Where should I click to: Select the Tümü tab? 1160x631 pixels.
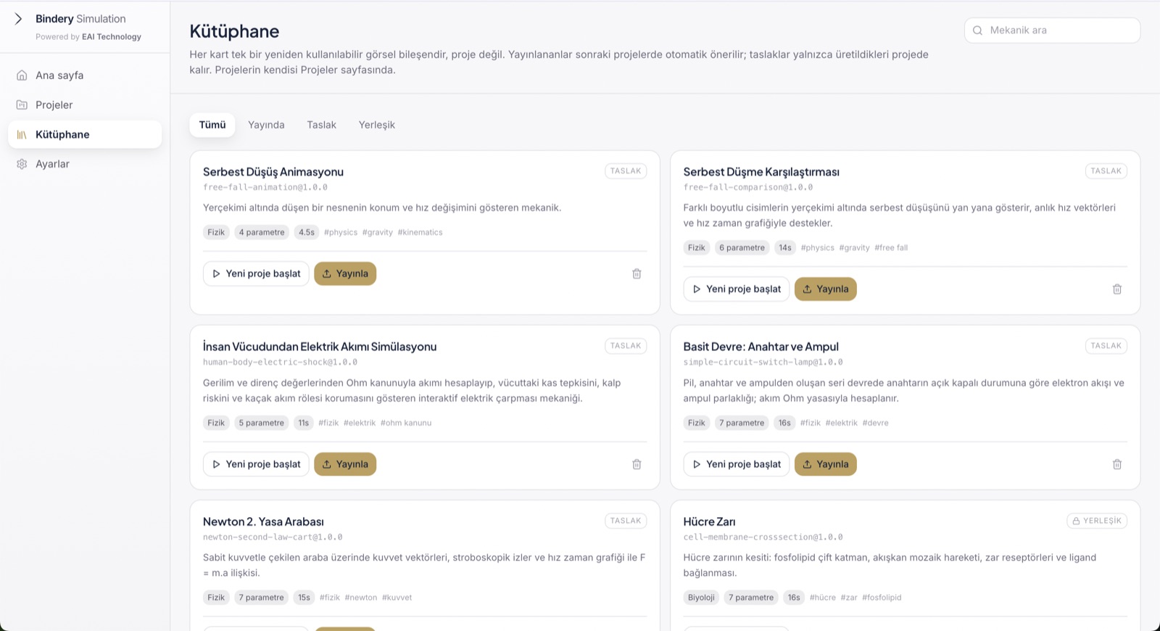coord(212,125)
